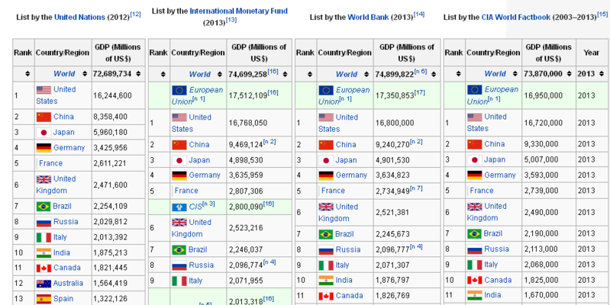Click the CIS emblem in the IMF table

tap(179, 207)
